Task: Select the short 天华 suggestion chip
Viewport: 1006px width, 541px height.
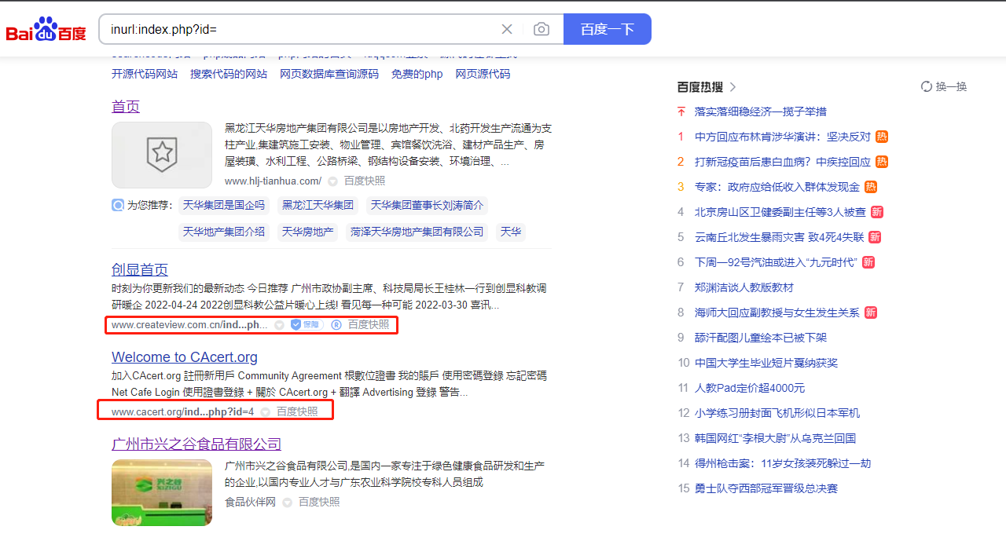Action: (511, 232)
